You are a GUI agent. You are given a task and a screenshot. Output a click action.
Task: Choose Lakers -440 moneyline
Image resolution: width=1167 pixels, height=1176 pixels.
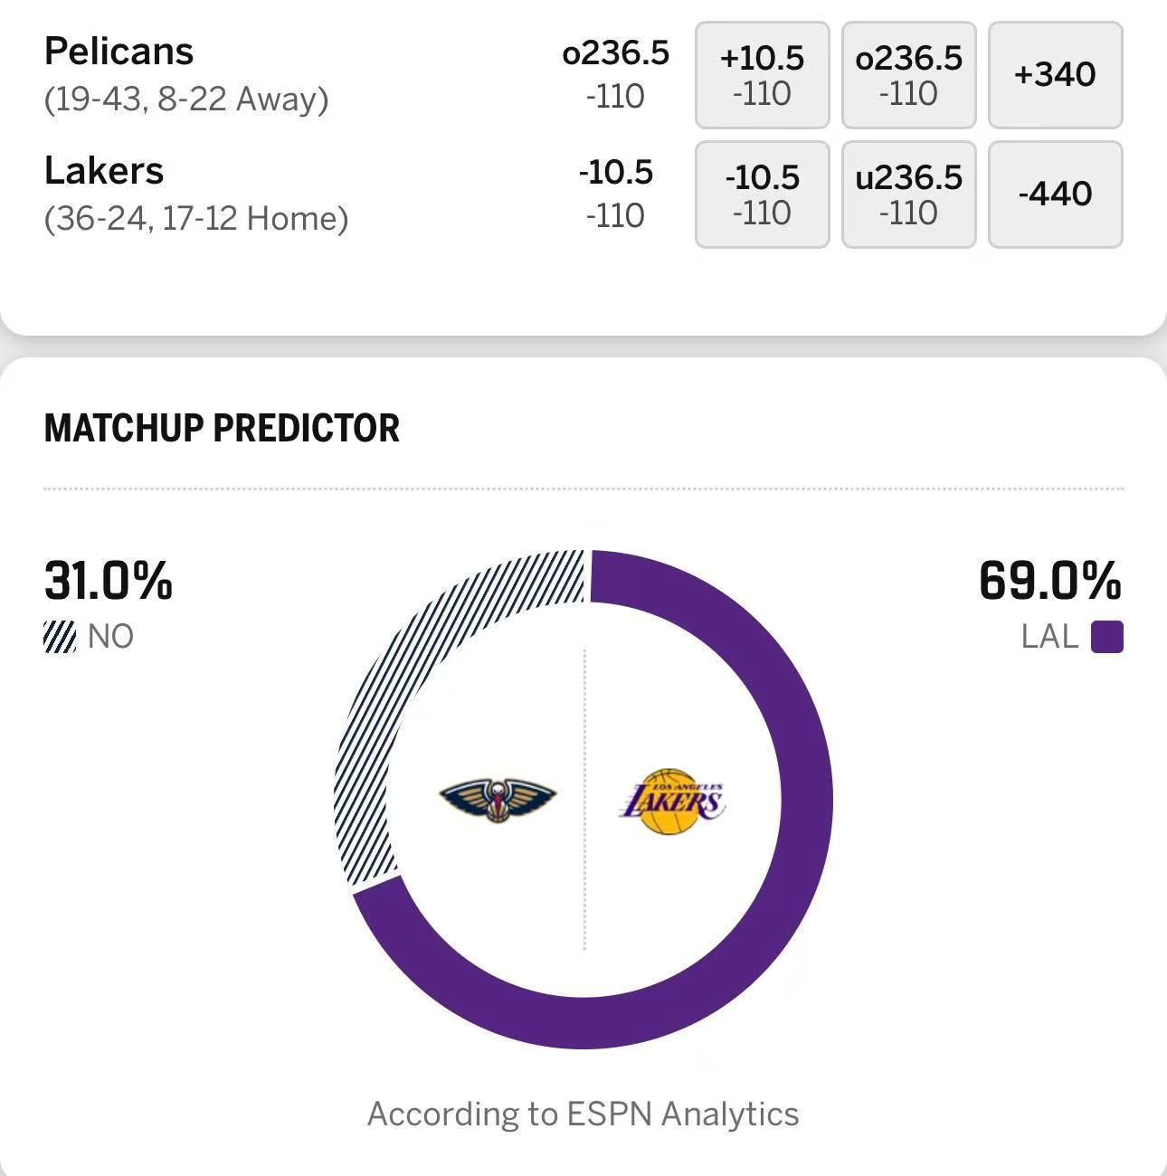[x=1055, y=194]
